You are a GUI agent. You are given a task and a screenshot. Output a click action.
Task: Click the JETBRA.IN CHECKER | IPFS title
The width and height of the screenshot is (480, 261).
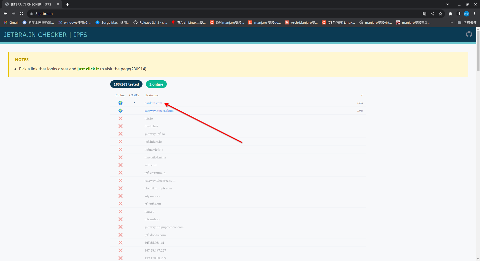[x=45, y=35]
